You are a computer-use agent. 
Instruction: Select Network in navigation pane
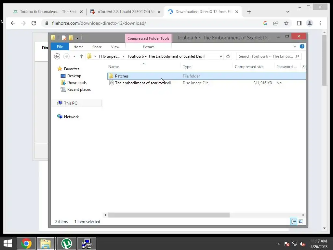point(71,117)
